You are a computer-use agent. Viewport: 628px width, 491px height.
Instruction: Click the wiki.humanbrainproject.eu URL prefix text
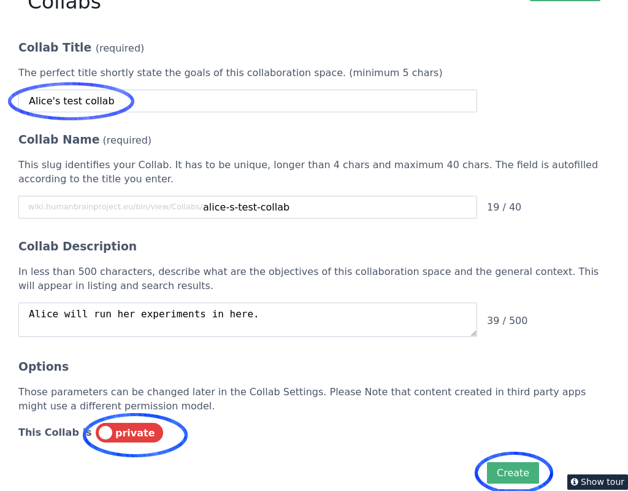115,207
